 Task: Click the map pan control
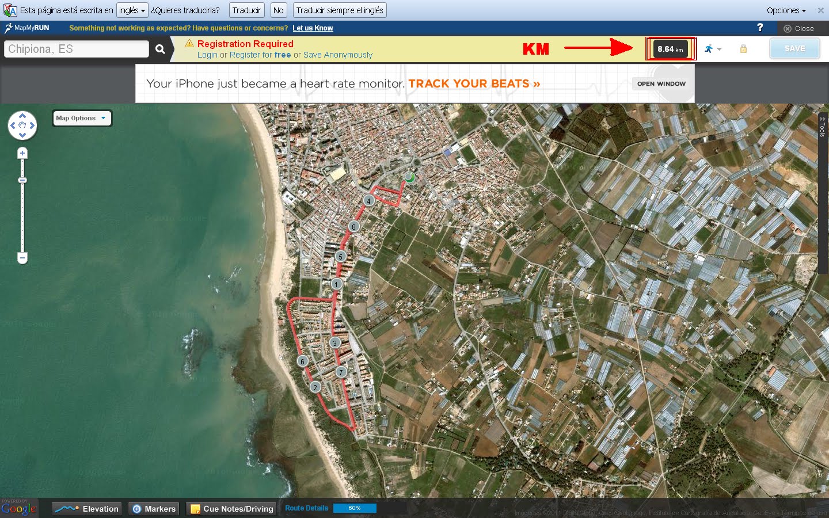(x=22, y=125)
